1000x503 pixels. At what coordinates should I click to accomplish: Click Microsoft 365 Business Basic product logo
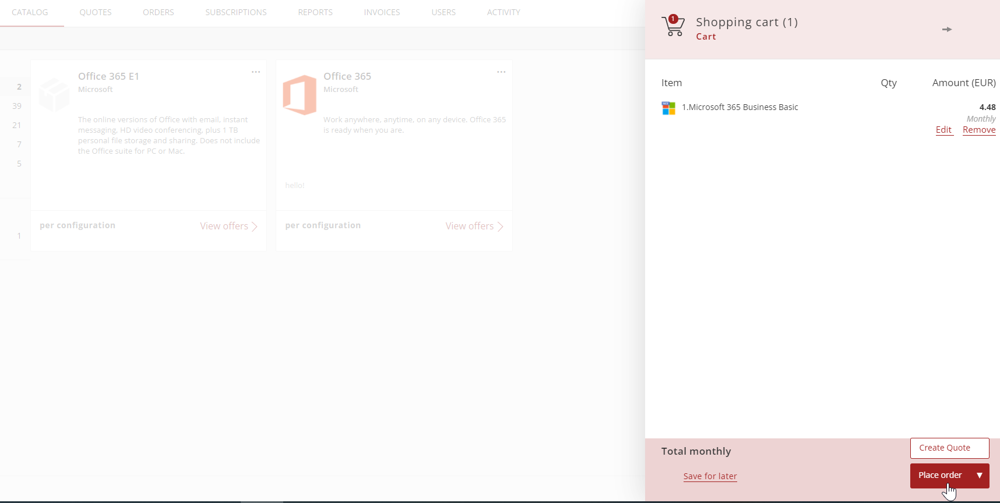[668, 108]
